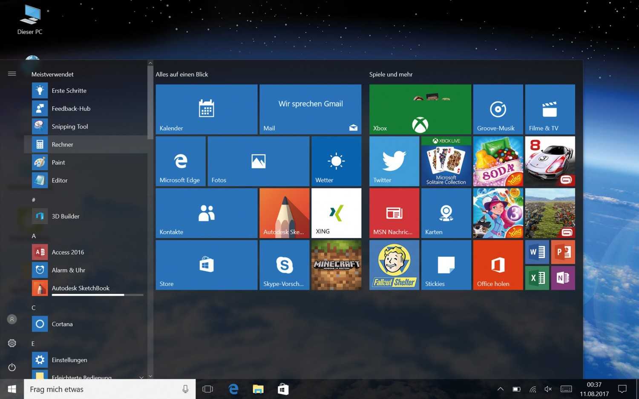Screen dimensions: 639x399
Task: Open settings gear in Start sidebar
Action: click(12, 343)
